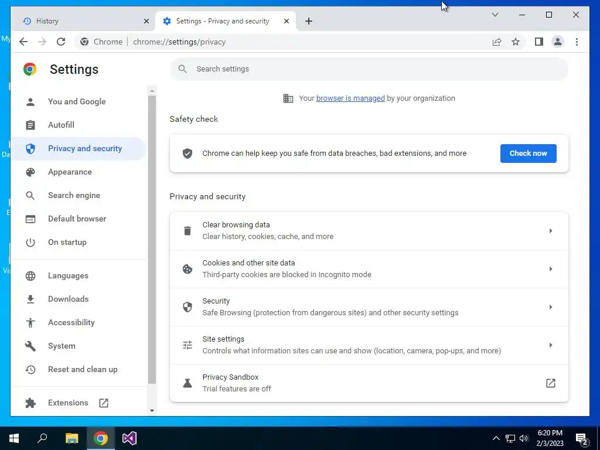Reload the page with the refresh icon
Viewport: 600px width, 450px height.
click(61, 42)
